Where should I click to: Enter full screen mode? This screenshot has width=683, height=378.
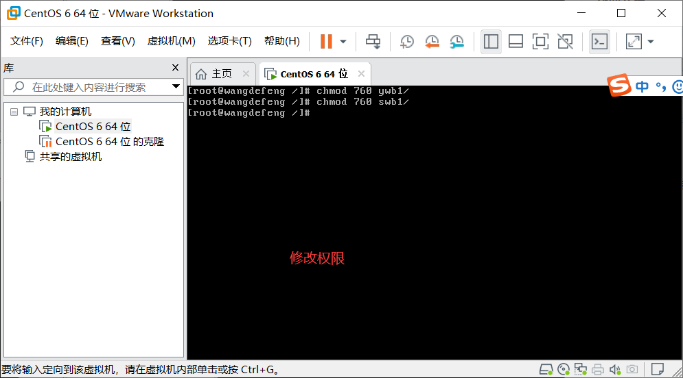[x=540, y=42]
